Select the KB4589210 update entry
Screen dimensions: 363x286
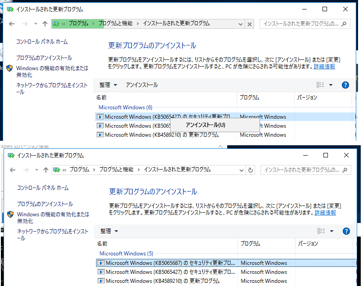click(x=157, y=281)
